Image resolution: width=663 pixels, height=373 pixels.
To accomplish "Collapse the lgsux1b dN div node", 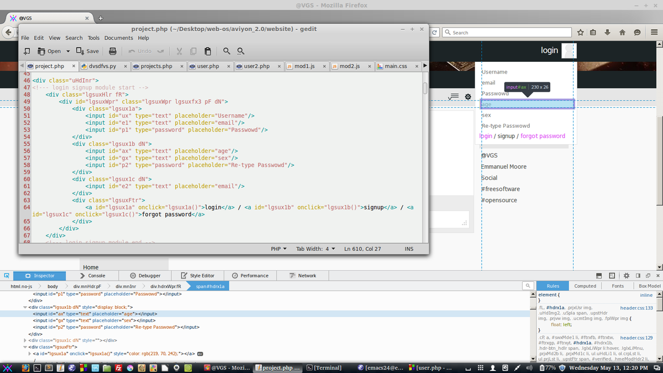I will point(25,307).
